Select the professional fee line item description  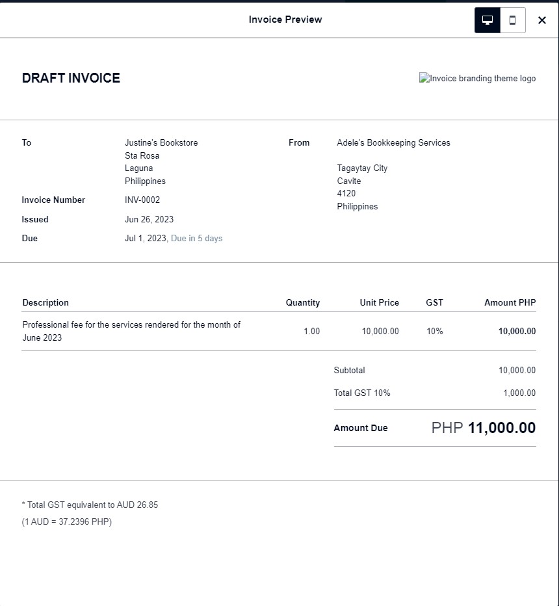[x=131, y=331]
